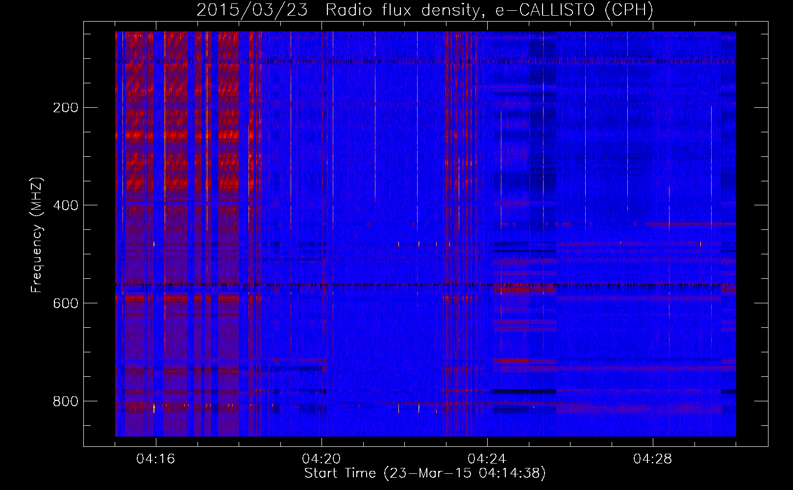Click the 04:16 time tick label
The height and width of the screenshot is (490, 793).
coord(156,459)
